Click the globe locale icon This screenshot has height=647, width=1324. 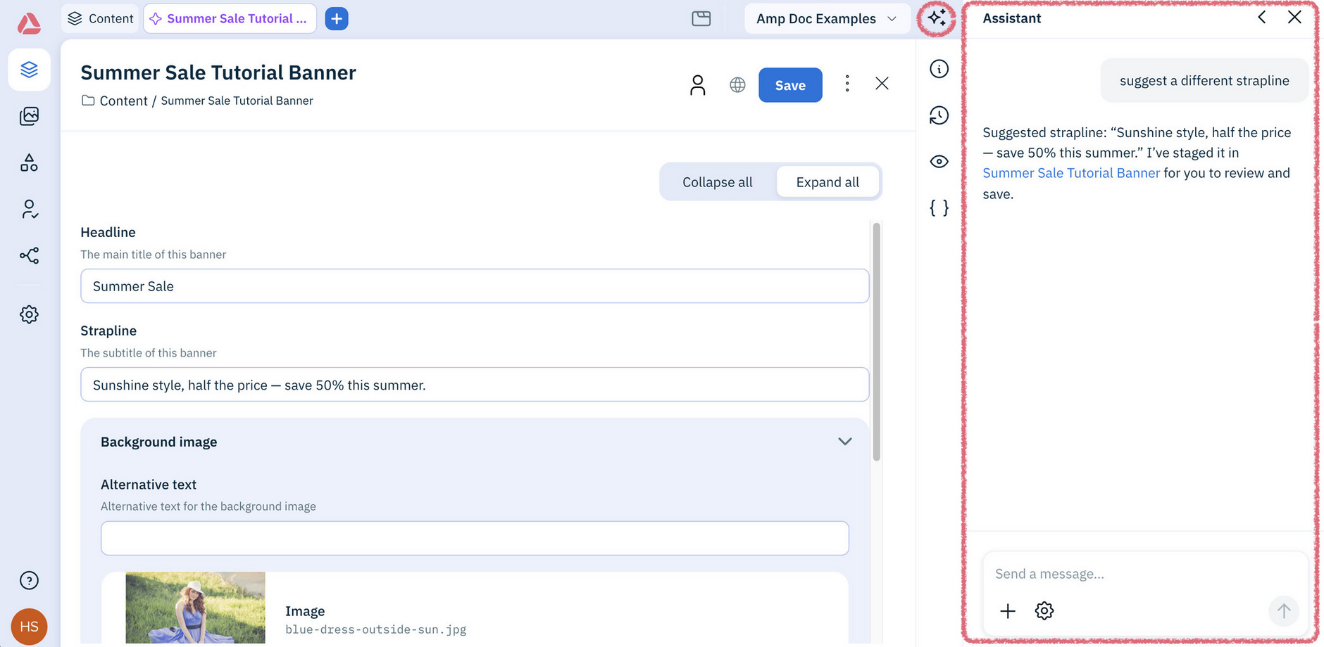[737, 85]
